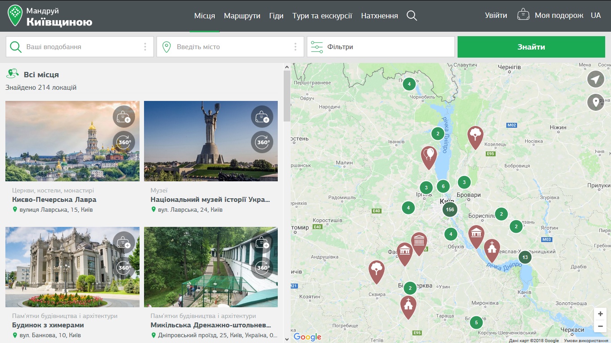Add Національний музей історії to the trip

point(262,117)
